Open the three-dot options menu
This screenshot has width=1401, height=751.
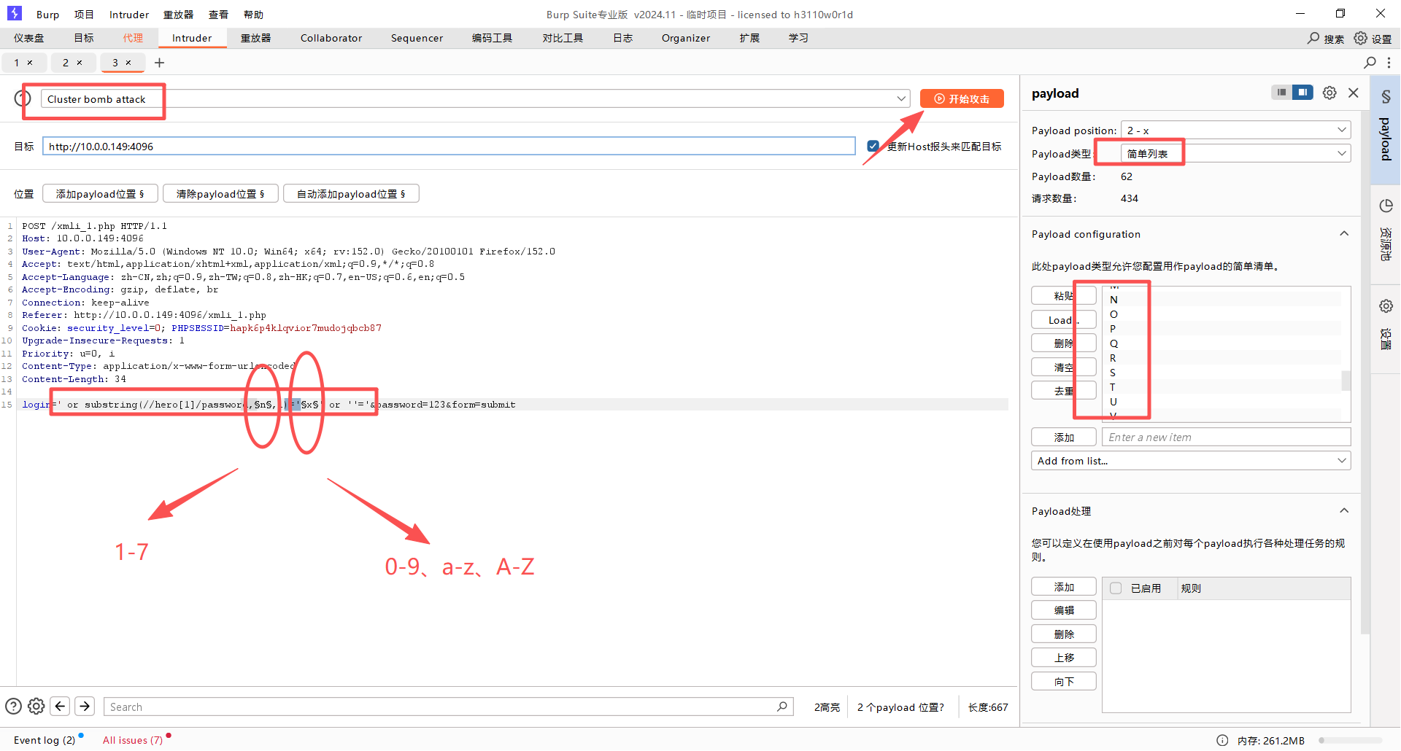pyautogui.click(x=1389, y=63)
